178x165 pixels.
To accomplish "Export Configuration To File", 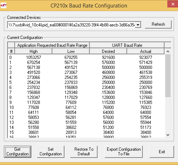I will (x=124, y=152).
